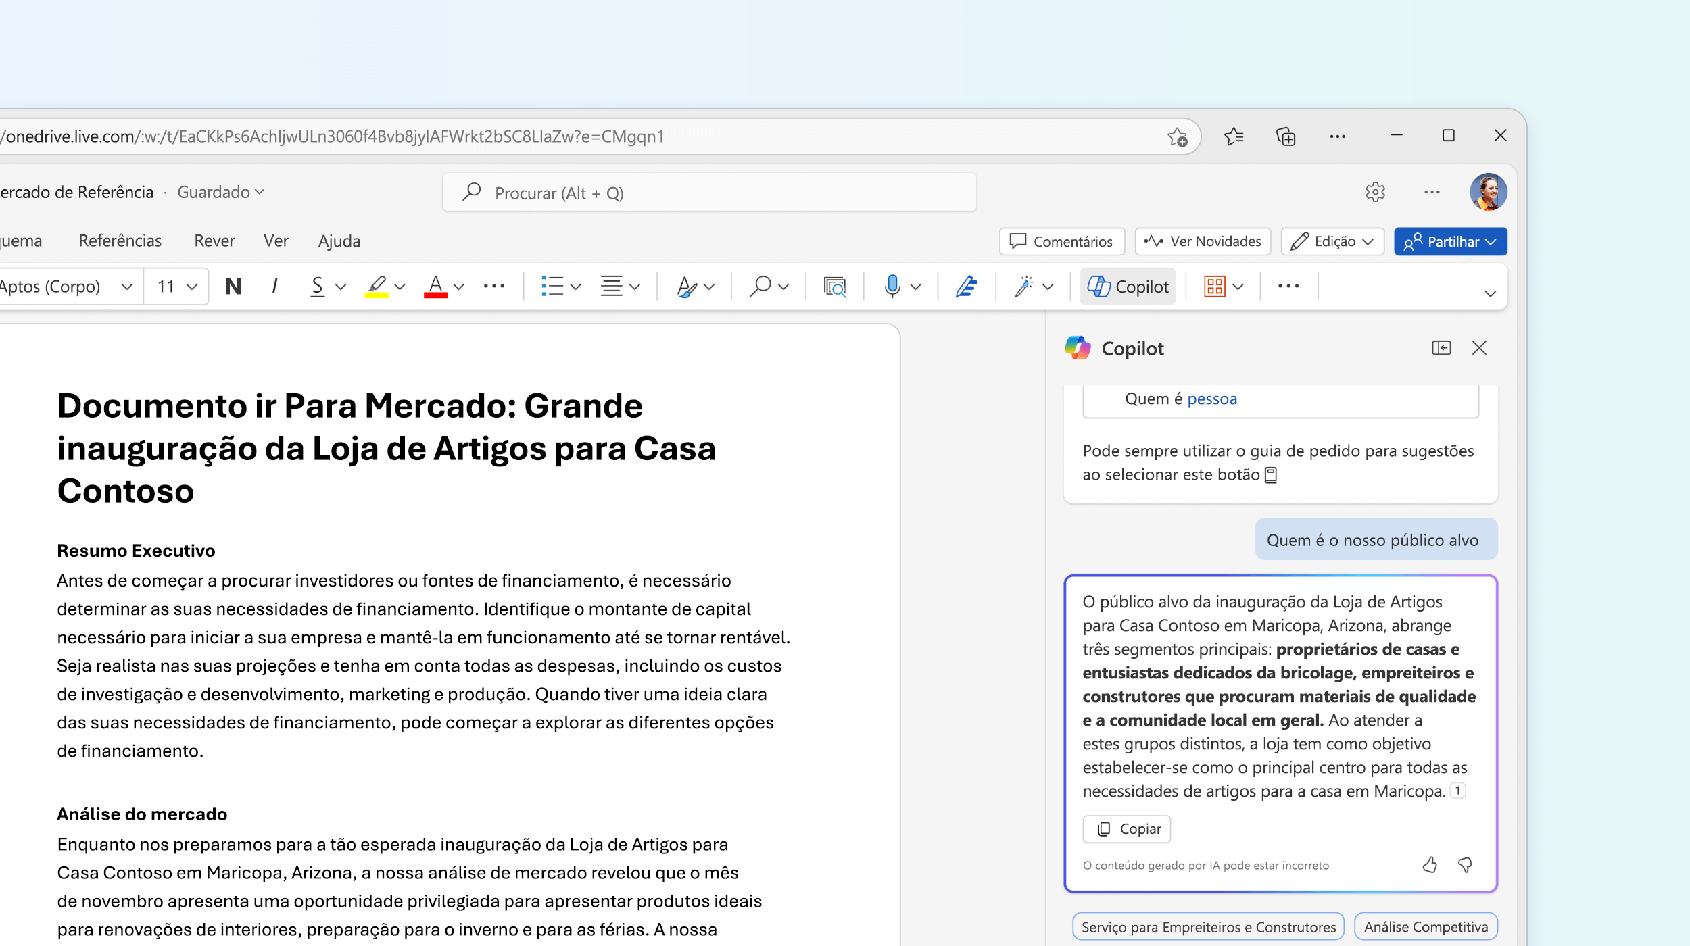Click the Designer magic wand icon
Image resolution: width=1690 pixels, height=946 pixels.
[x=1024, y=287]
